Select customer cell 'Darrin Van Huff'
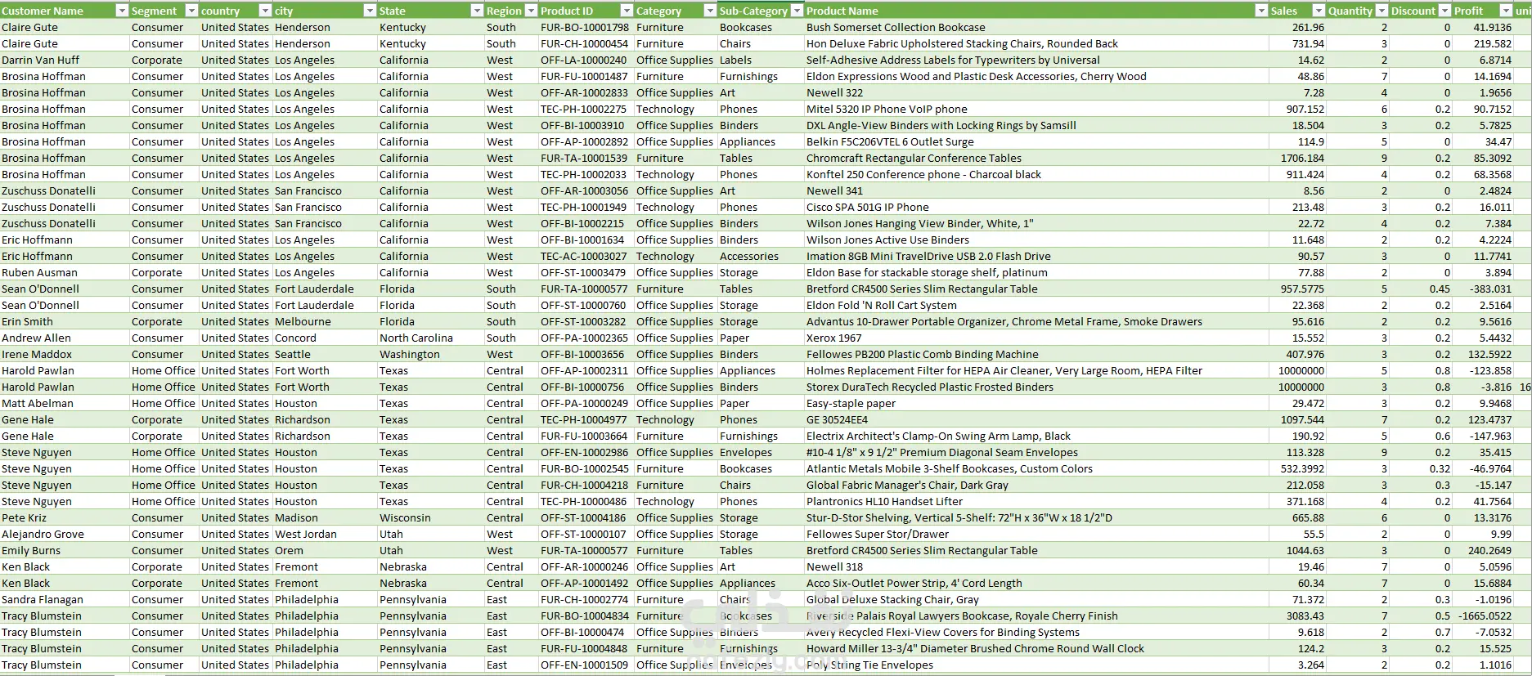1532x676 pixels. (x=65, y=60)
